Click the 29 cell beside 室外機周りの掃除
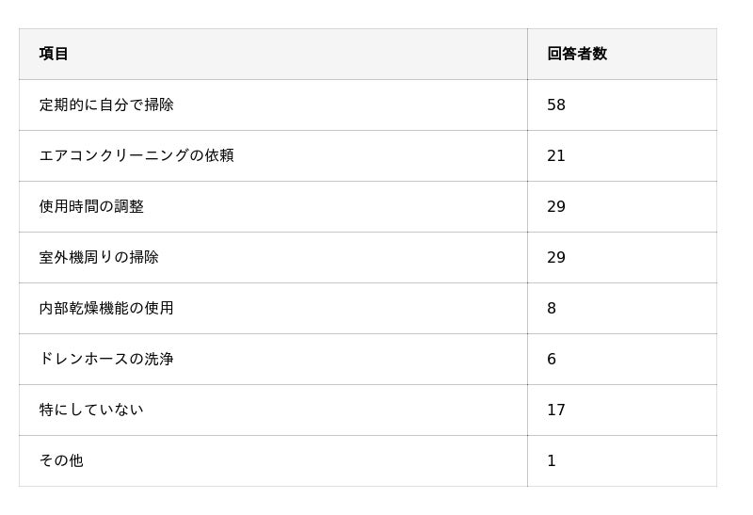The image size is (753, 515). point(556,258)
